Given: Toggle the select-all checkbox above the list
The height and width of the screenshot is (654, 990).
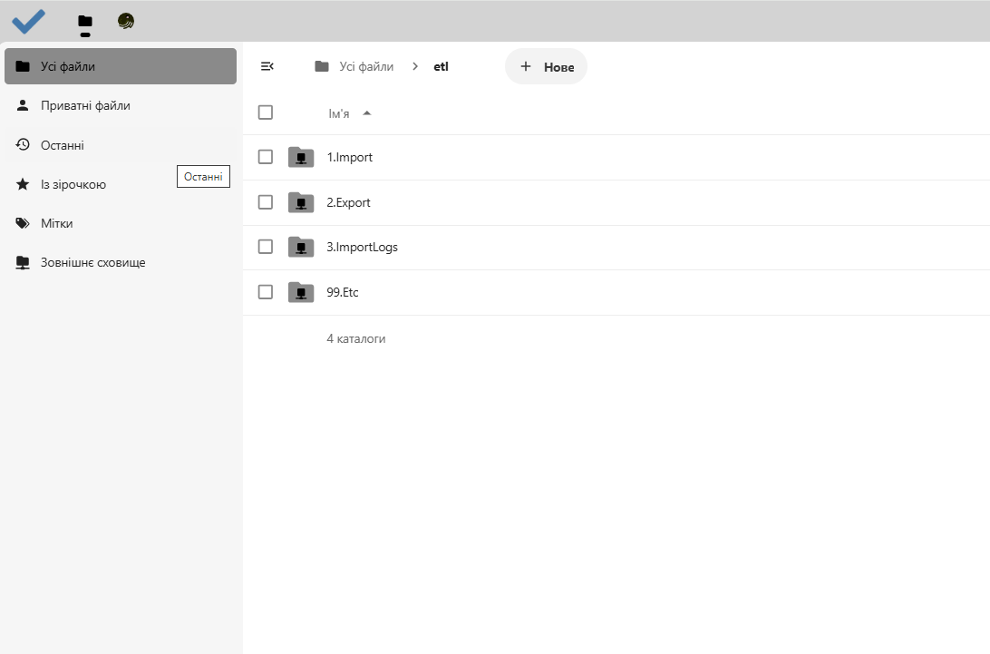Looking at the screenshot, I should click(x=265, y=112).
